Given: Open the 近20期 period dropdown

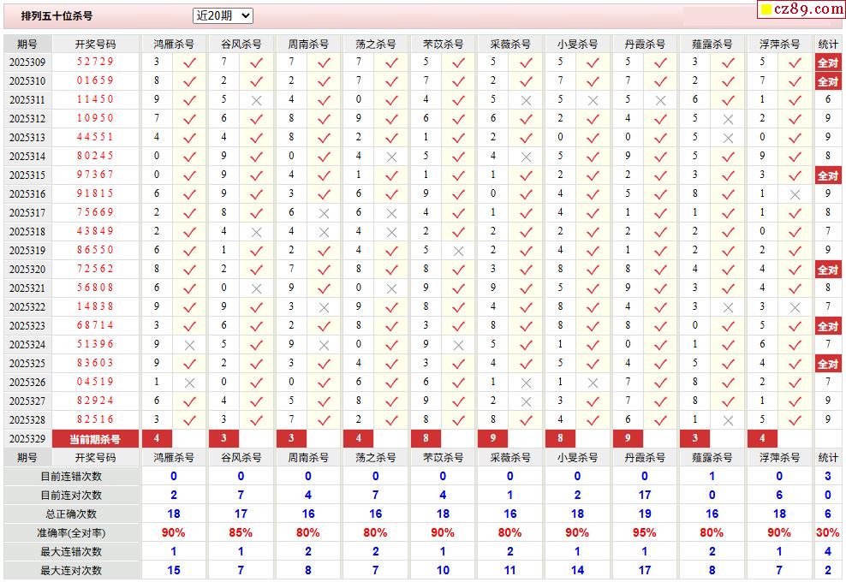Looking at the screenshot, I should pos(223,15).
